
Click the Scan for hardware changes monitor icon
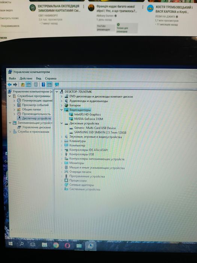pos(57,85)
